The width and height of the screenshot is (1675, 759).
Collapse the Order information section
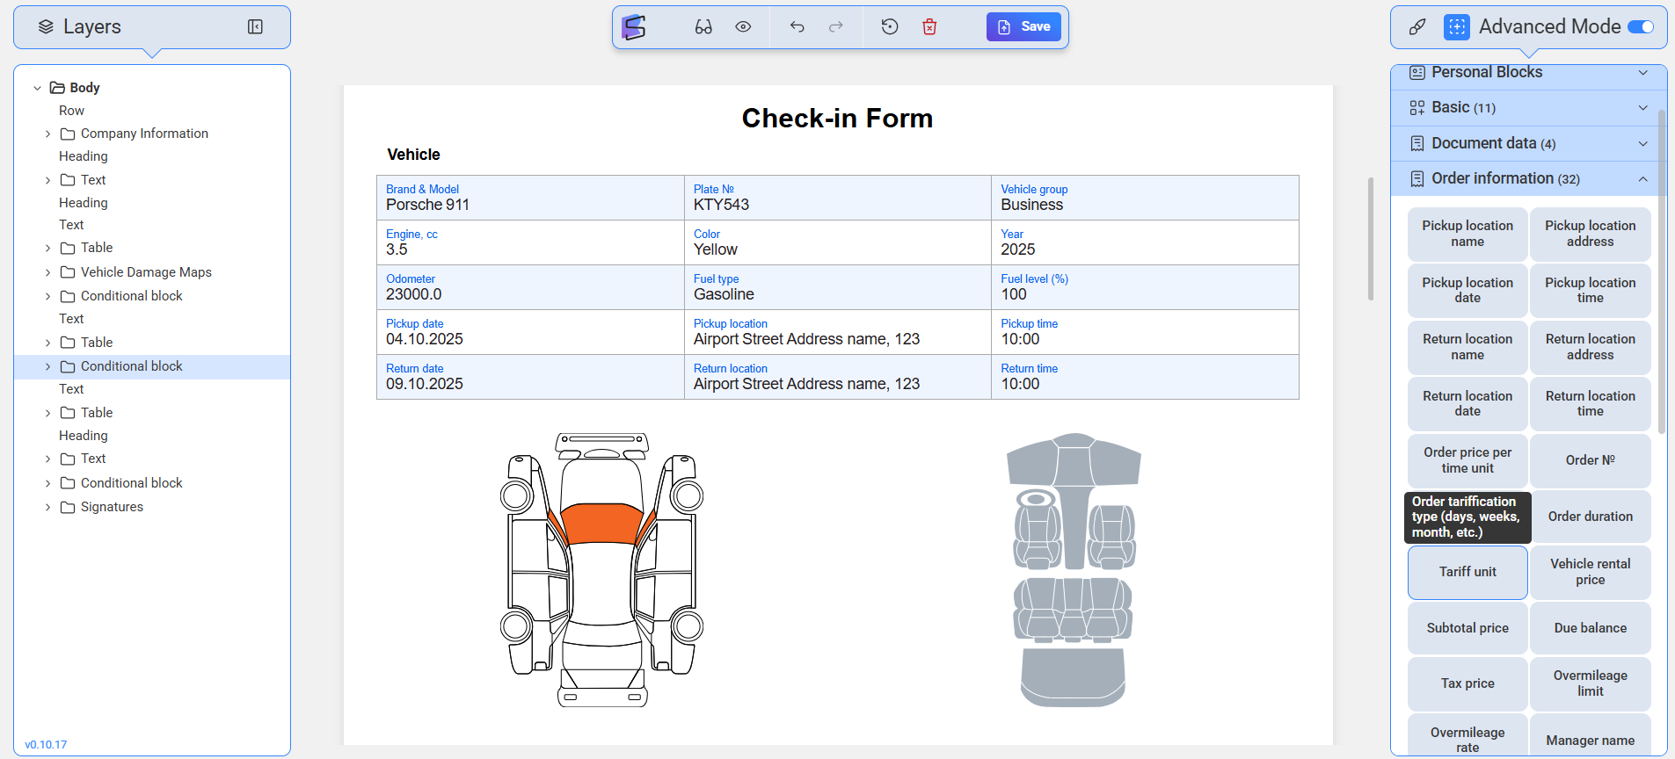[1642, 179]
